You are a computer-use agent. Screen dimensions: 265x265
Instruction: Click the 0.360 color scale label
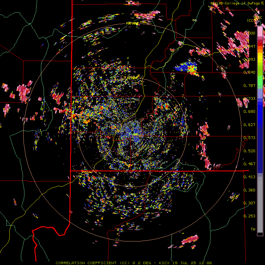249,190
